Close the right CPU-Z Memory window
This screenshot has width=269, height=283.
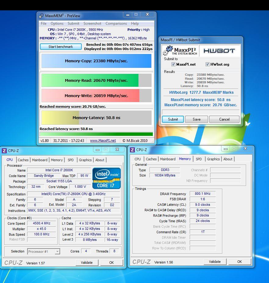tap(246, 149)
